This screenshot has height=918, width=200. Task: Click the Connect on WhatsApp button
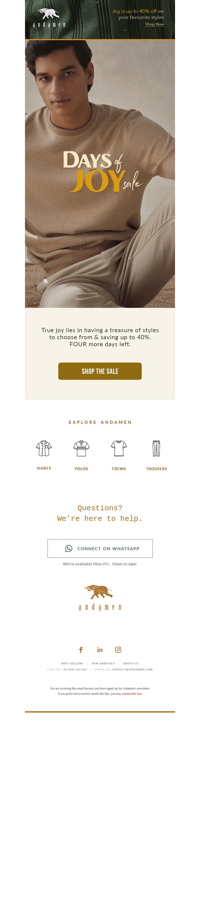click(100, 548)
